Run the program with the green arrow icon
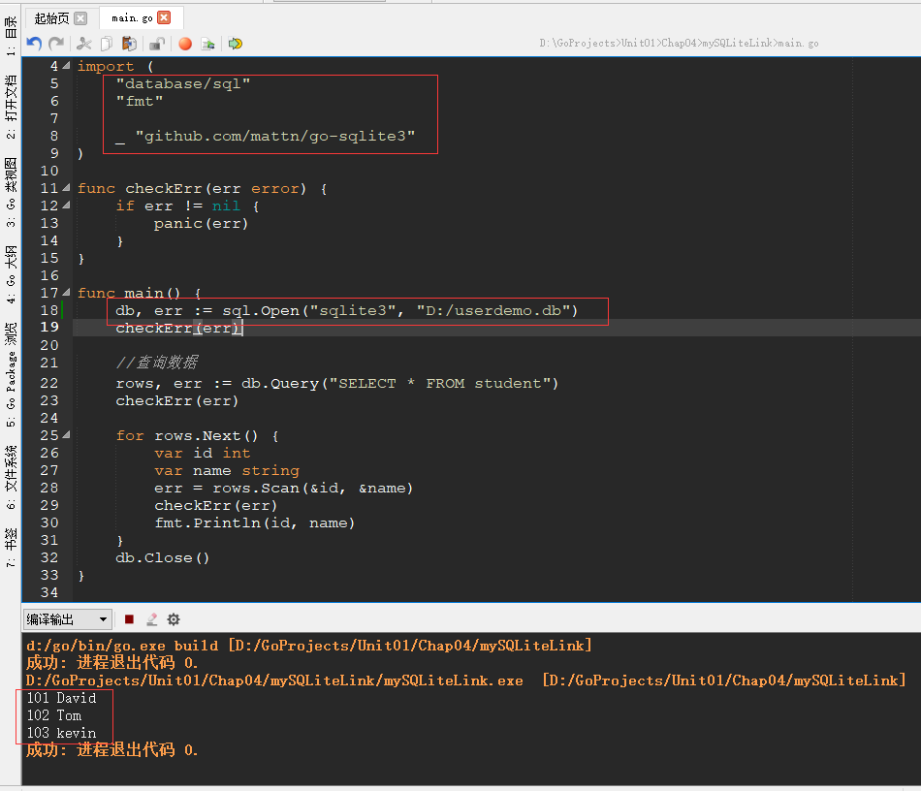Screen dimensions: 921x791 (236, 44)
